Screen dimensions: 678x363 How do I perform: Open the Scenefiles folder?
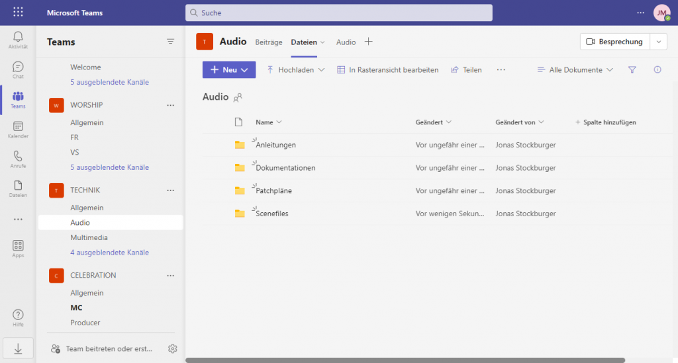pos(271,214)
